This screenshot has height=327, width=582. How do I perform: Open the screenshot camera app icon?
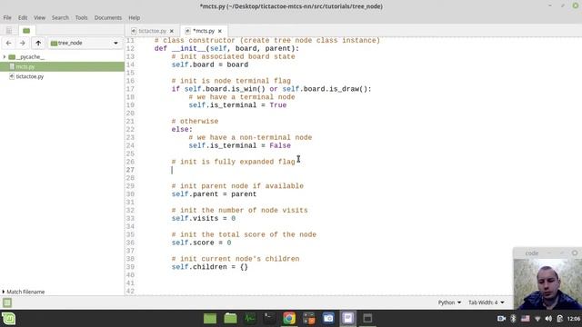click(x=328, y=319)
